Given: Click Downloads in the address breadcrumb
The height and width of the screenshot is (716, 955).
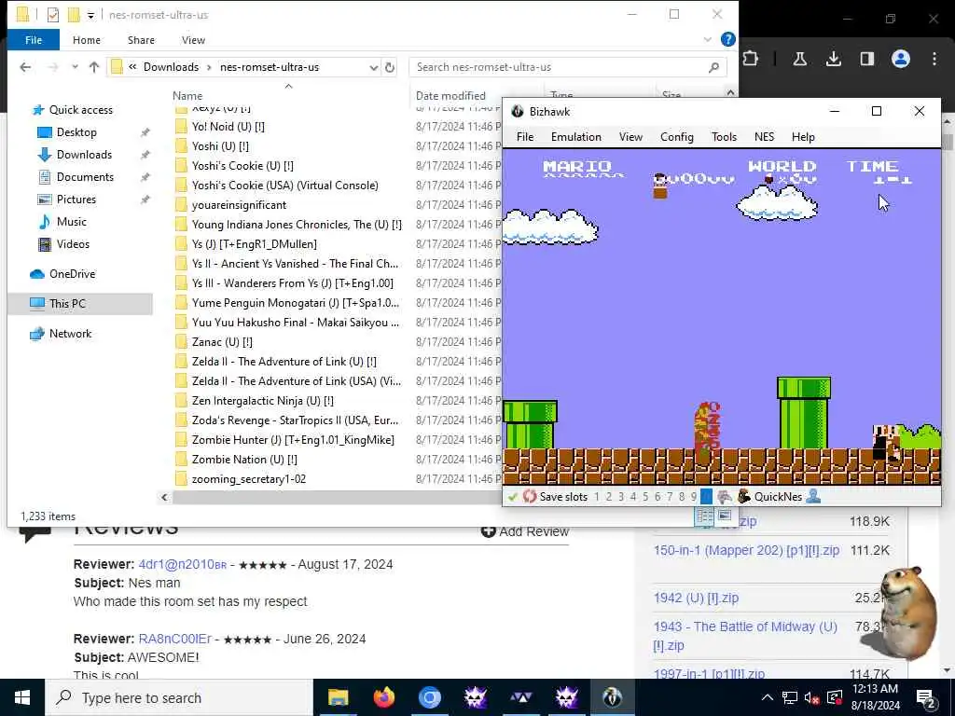Looking at the screenshot, I should coord(172,67).
